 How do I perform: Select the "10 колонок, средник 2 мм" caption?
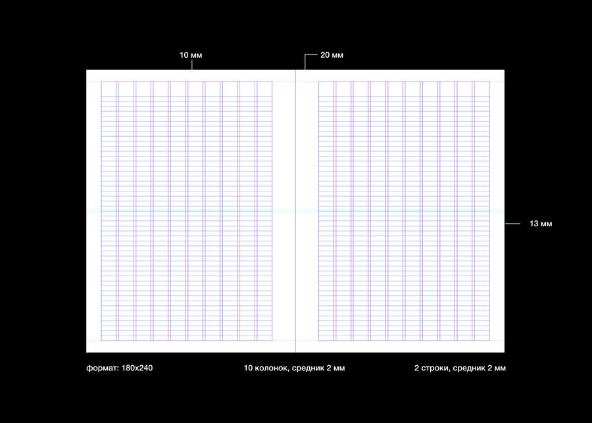coord(294,368)
